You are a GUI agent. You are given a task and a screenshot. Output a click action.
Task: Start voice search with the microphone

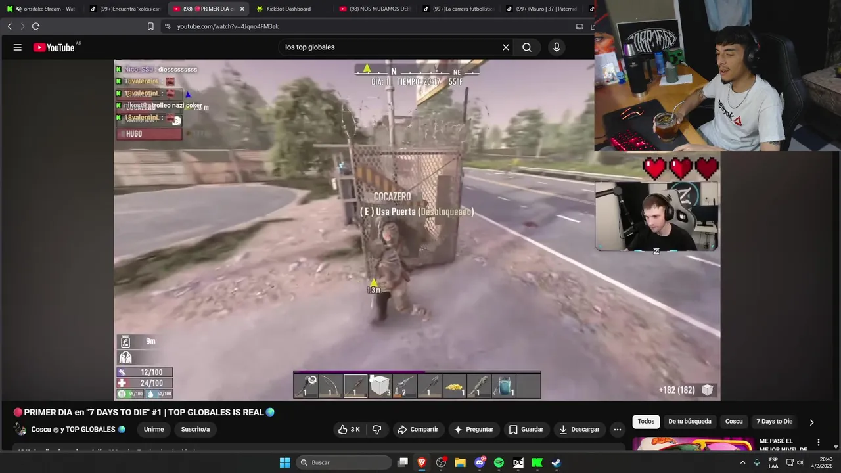(557, 47)
